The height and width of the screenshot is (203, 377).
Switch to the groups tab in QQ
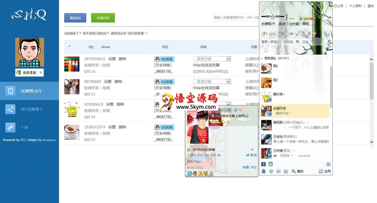click(x=281, y=50)
